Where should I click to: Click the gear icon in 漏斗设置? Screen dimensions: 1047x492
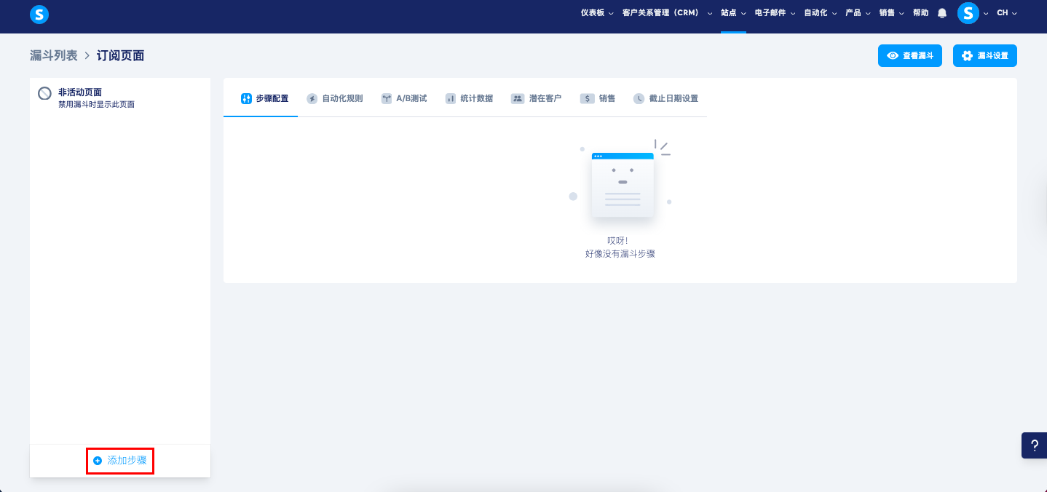pos(967,55)
